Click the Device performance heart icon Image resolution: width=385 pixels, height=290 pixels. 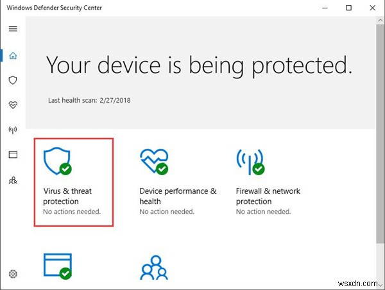point(154,160)
